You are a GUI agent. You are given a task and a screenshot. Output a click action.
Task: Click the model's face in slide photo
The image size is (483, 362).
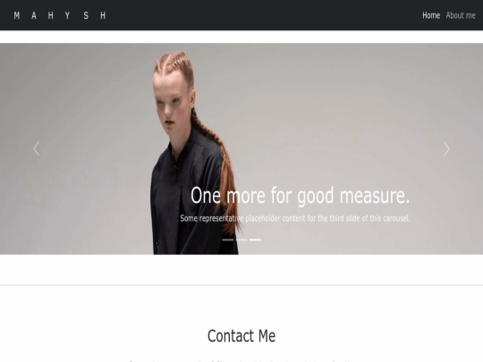[x=170, y=106]
